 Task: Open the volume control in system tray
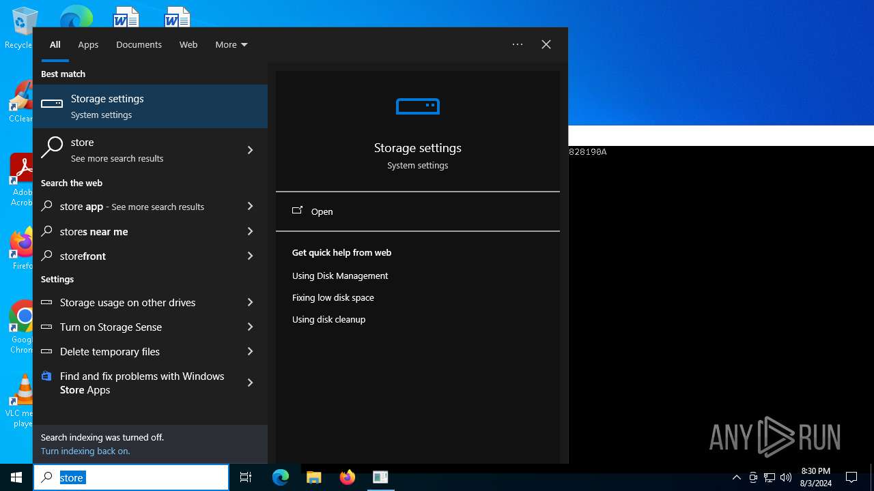coord(786,477)
